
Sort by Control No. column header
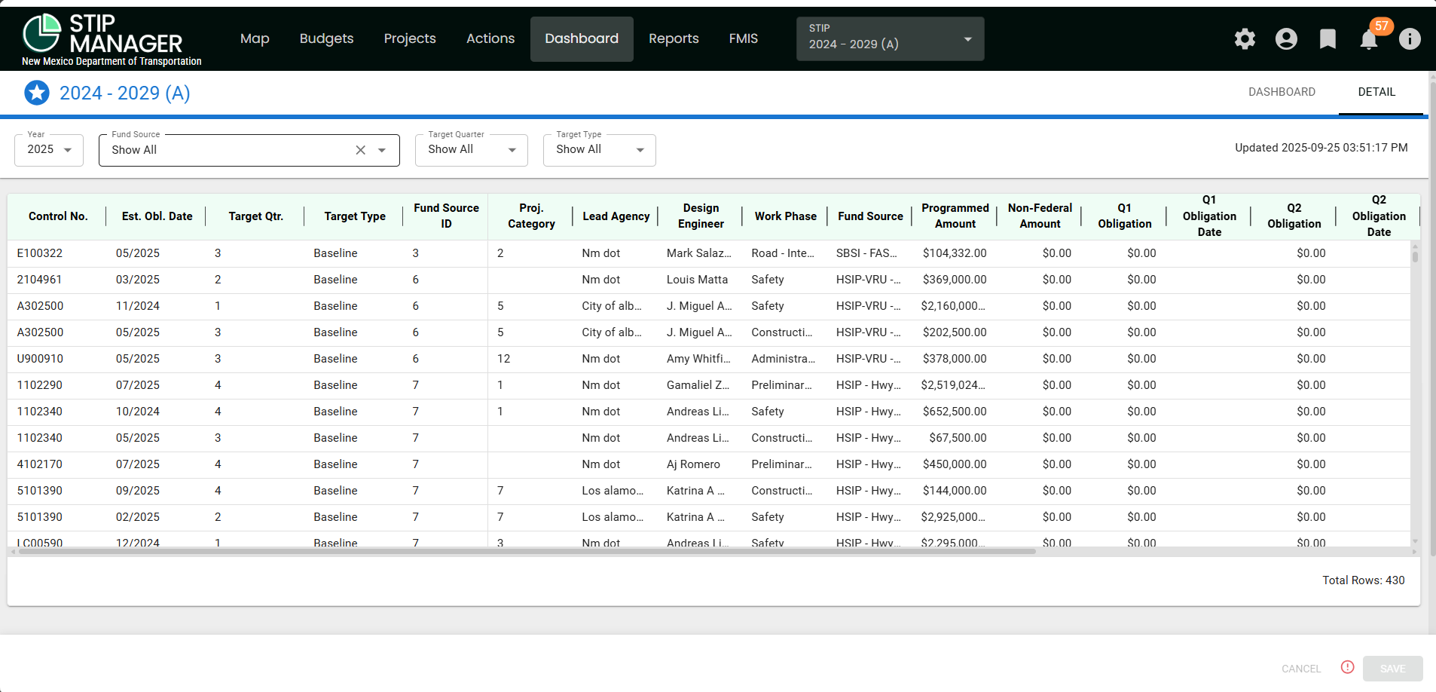[58, 216]
